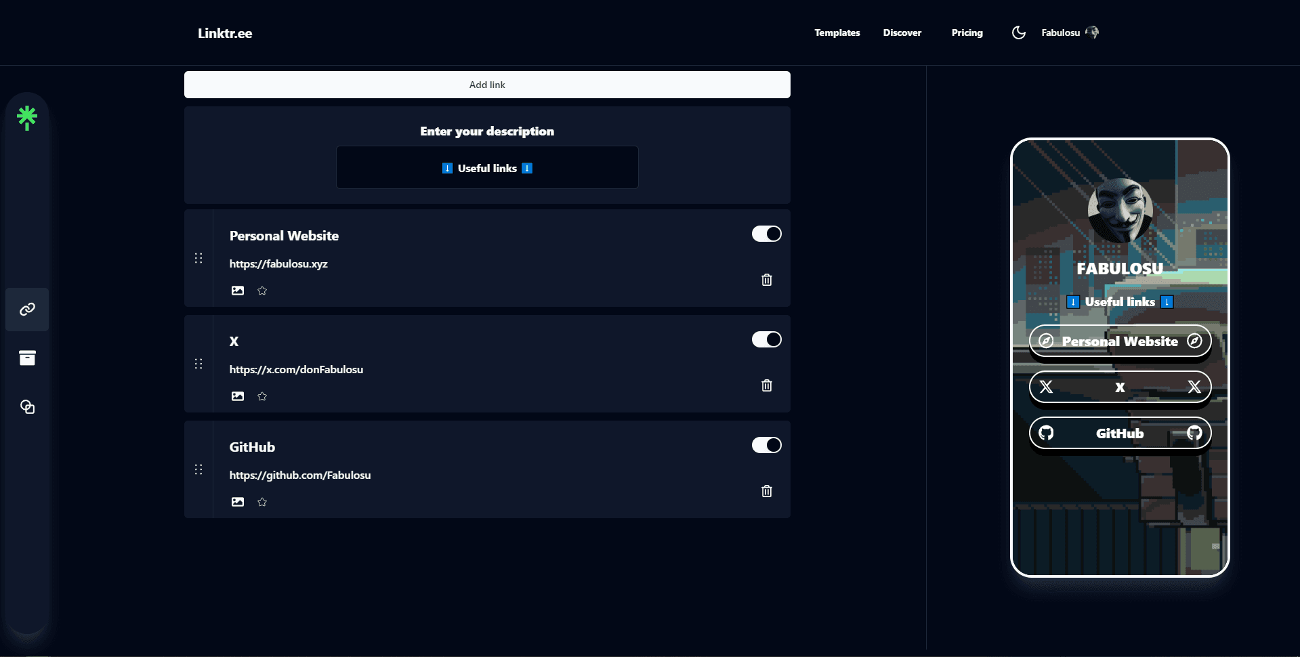Open the Pricing page
The image size is (1300, 657).
pyautogui.click(x=967, y=32)
